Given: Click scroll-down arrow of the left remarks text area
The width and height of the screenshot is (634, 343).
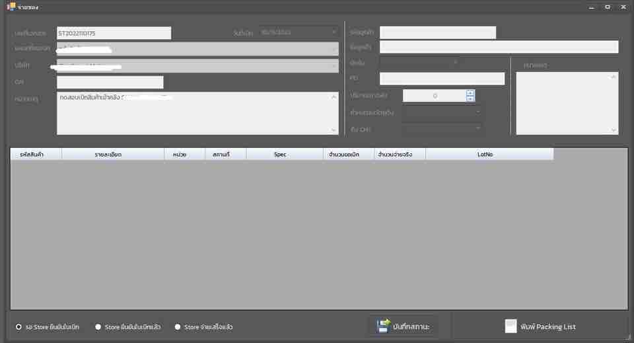Looking at the screenshot, I should 334,130.
